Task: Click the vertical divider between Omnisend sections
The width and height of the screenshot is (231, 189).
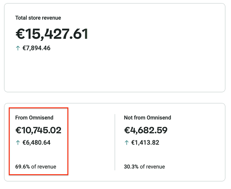Action: [x=115, y=142]
